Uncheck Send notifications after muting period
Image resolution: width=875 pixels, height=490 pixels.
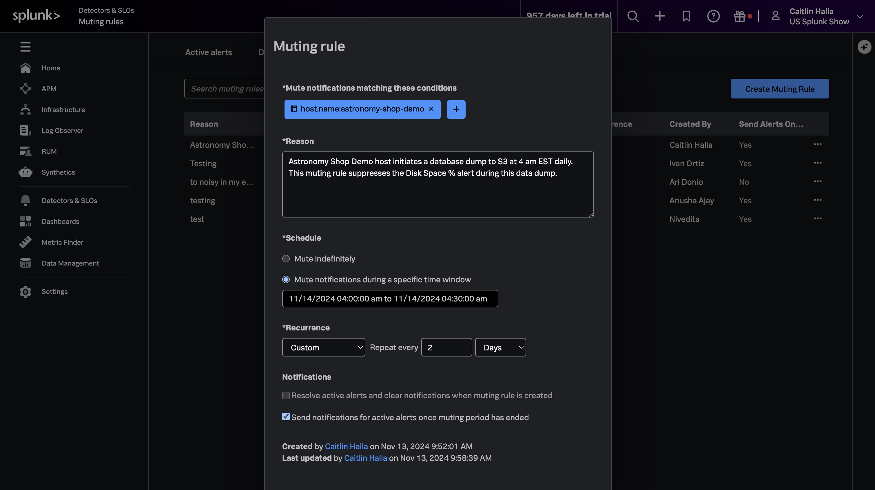pyautogui.click(x=286, y=417)
